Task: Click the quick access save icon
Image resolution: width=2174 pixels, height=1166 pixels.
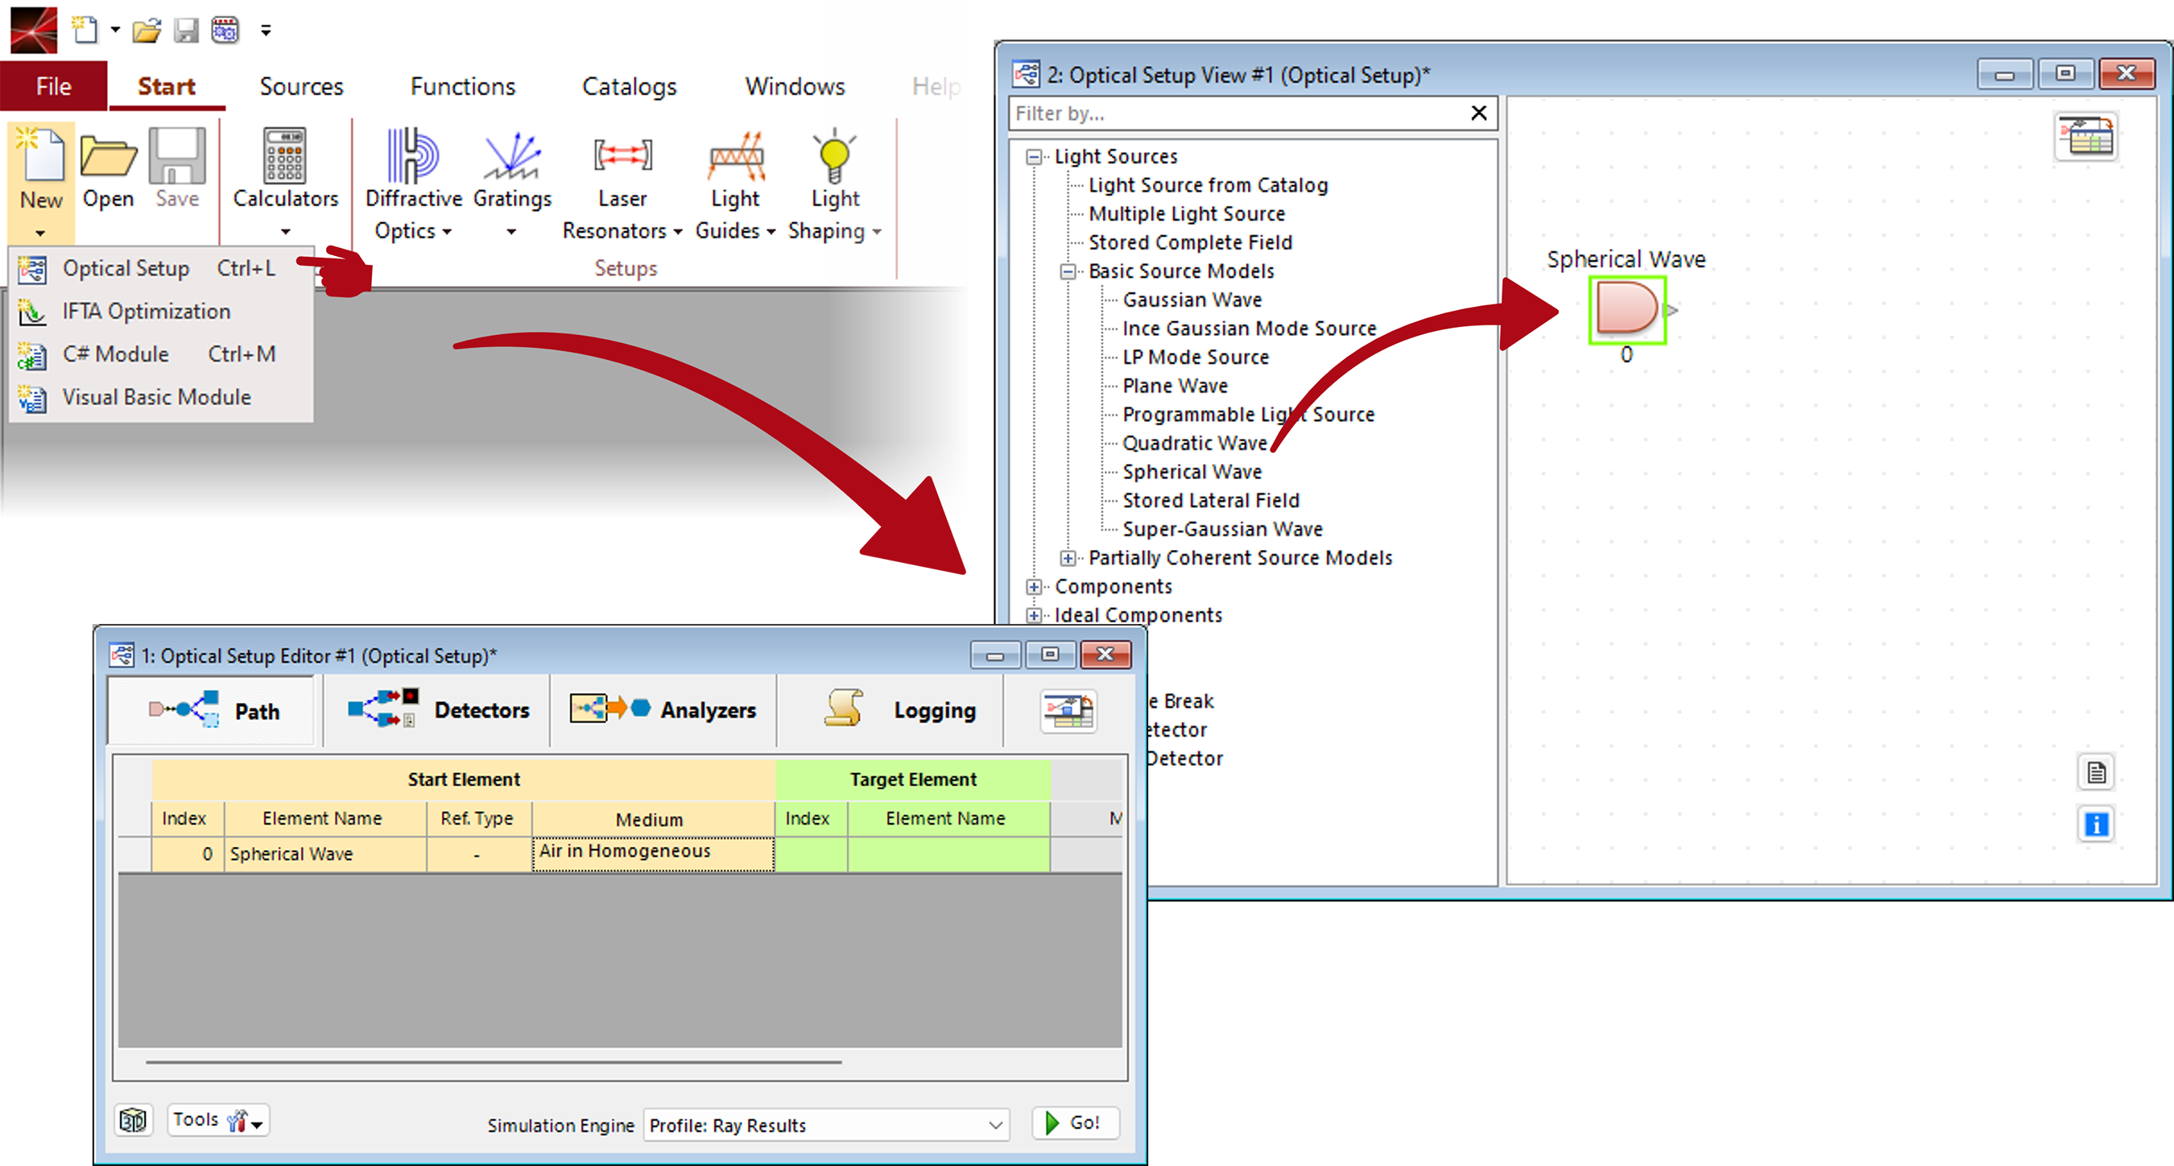Action: 186,31
